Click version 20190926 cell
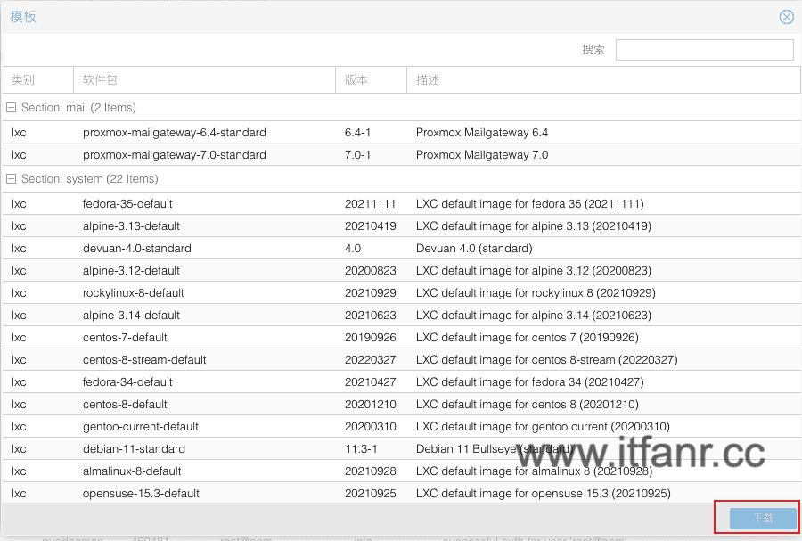The width and height of the screenshot is (802, 541). tap(371, 337)
